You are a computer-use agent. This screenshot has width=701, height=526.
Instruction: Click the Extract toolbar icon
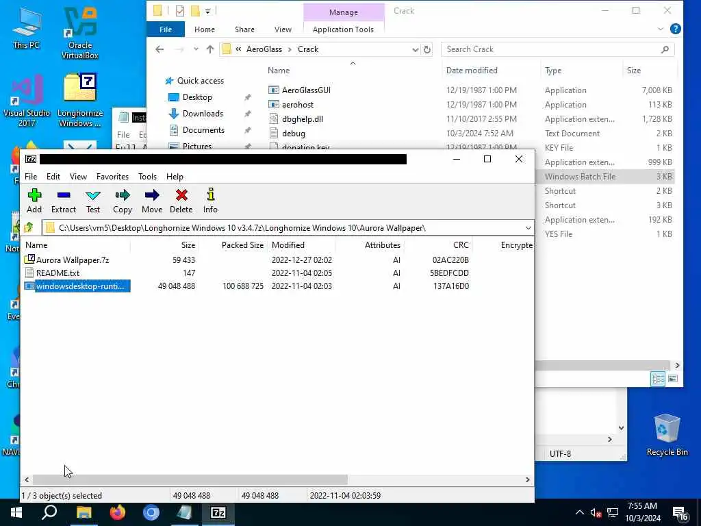click(x=64, y=201)
